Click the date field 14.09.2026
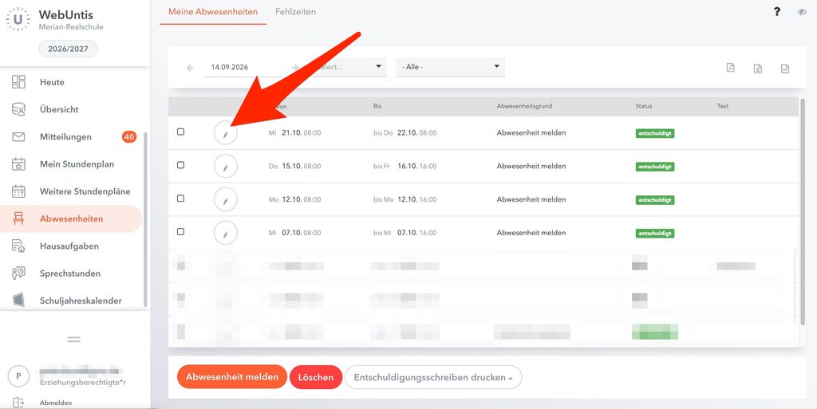Viewport: 817px width, 409px height. click(x=243, y=67)
